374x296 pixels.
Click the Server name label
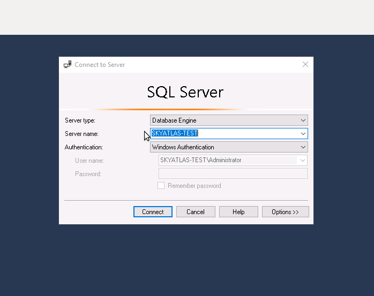pos(81,134)
